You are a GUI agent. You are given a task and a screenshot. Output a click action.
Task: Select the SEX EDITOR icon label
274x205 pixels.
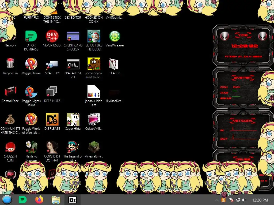(73, 18)
